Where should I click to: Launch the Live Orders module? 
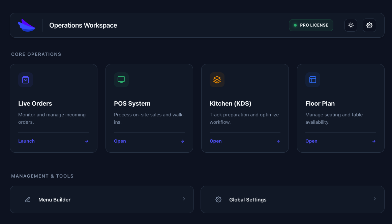point(26,141)
